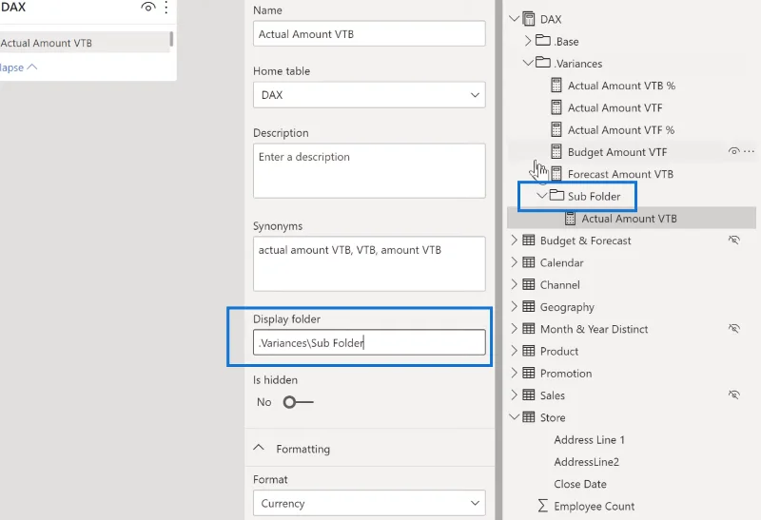Collapse the Formatting section
This screenshot has width=761, height=520.
(259, 448)
